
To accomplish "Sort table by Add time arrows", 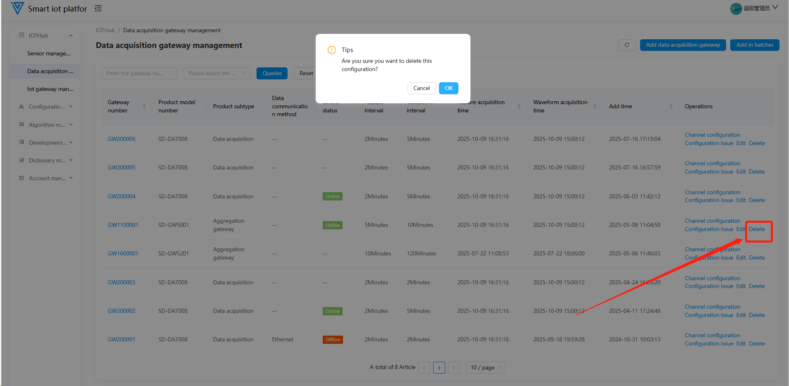I will [x=671, y=106].
